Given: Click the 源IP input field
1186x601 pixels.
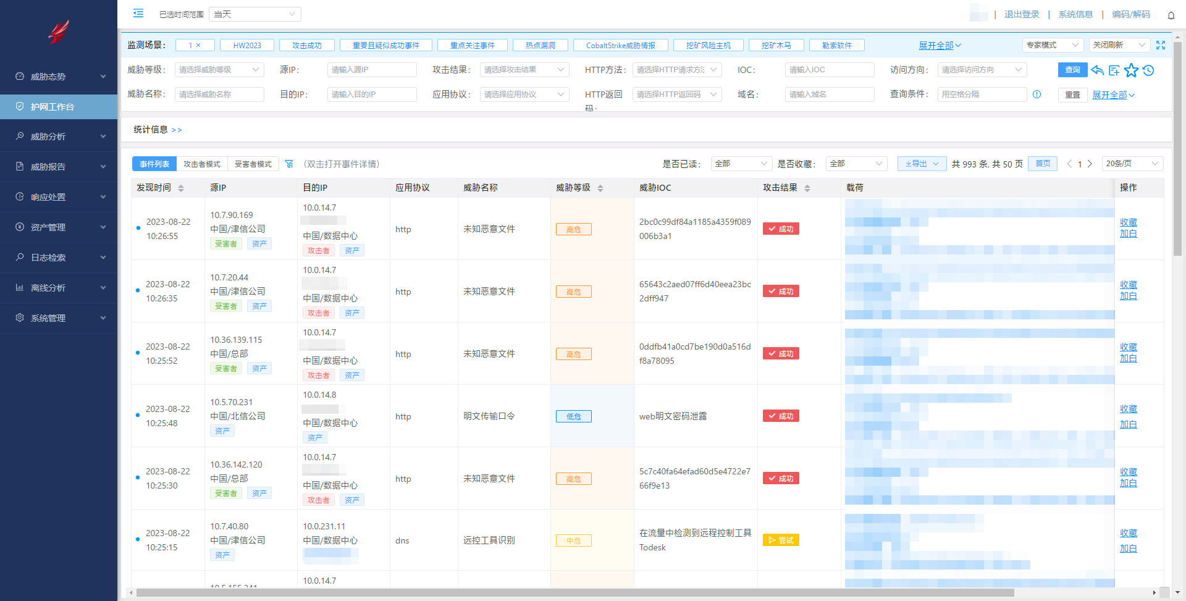Looking at the screenshot, I should click(372, 70).
